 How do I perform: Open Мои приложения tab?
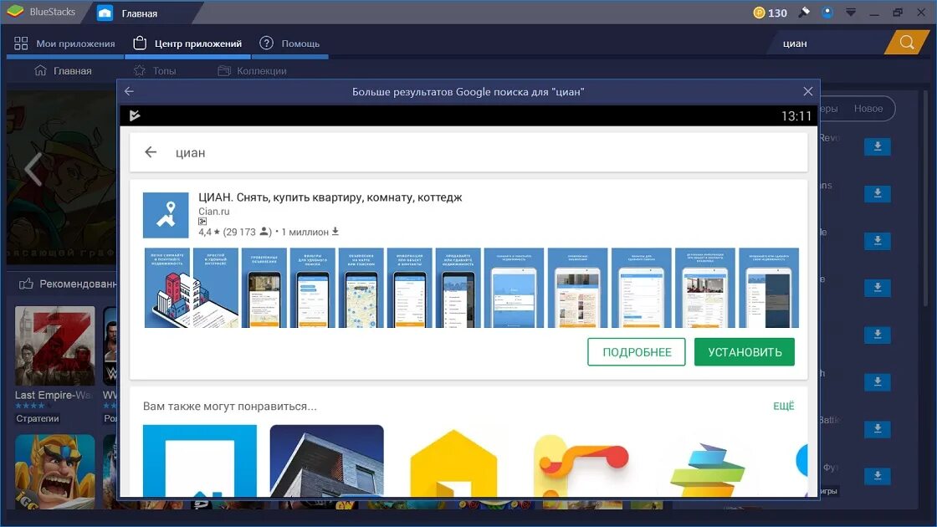pyautogui.click(x=64, y=43)
